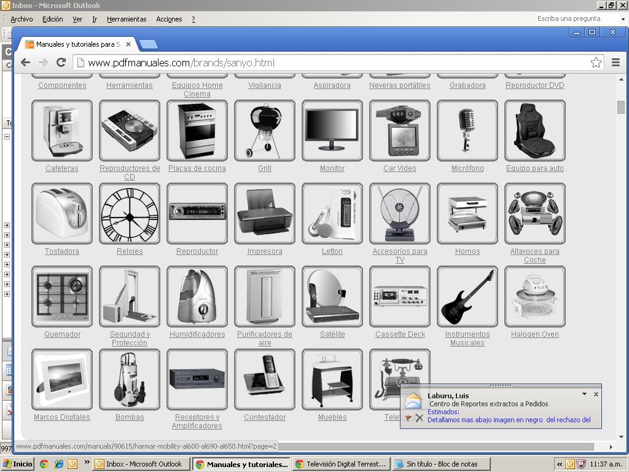Expand hidden quick launch items with the chevron

pyautogui.click(x=87, y=462)
